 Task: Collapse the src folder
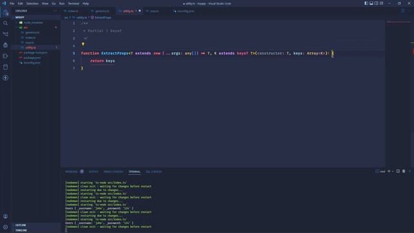36,27
